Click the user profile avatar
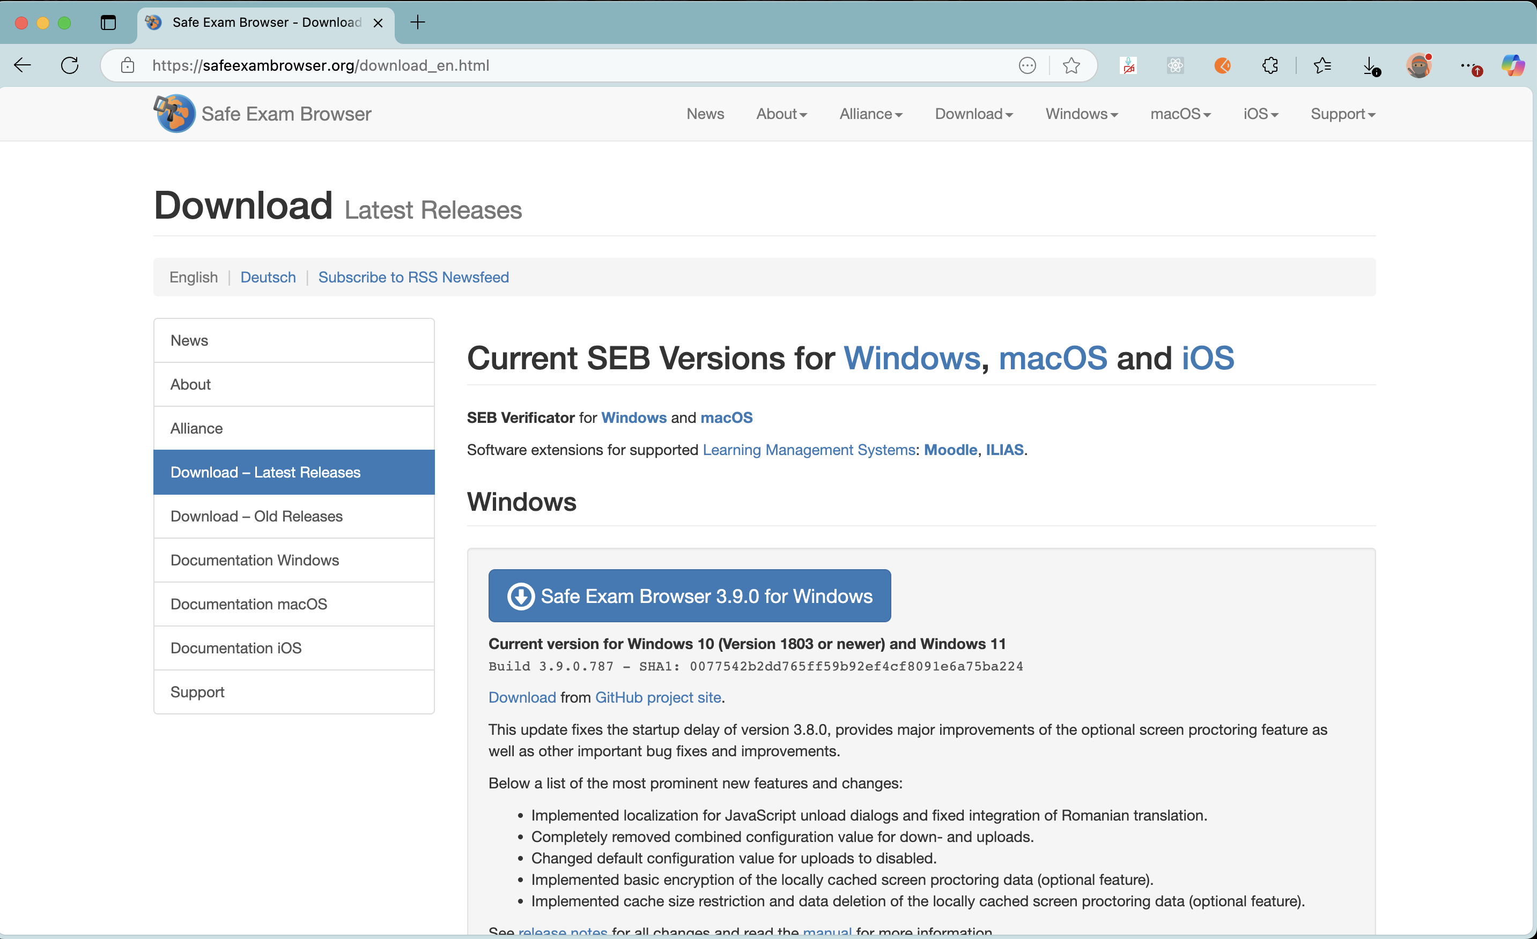Image resolution: width=1537 pixels, height=939 pixels. point(1418,65)
